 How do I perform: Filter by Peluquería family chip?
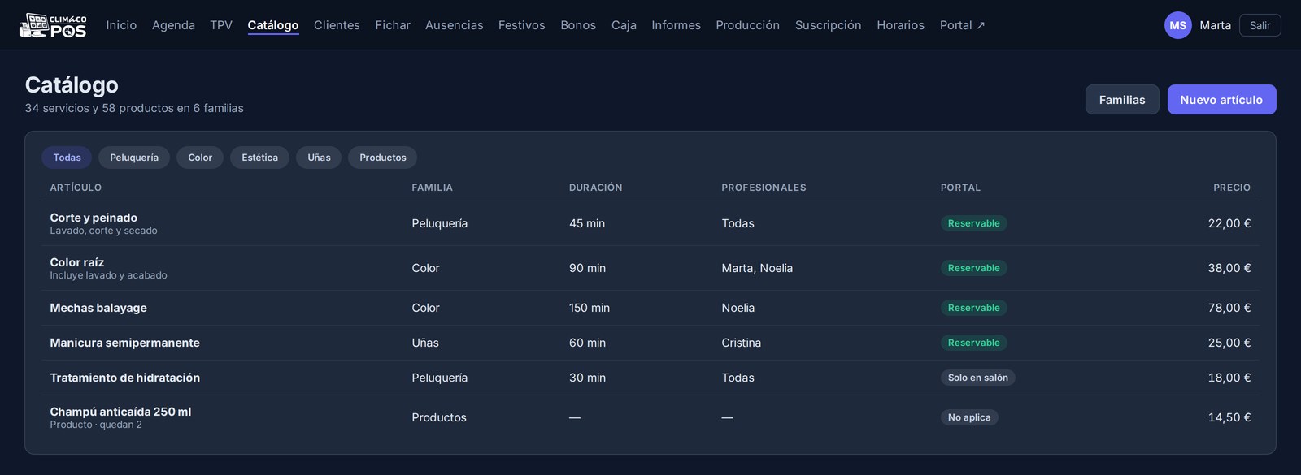tap(134, 158)
